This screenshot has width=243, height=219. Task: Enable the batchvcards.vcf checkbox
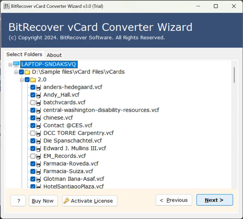[33, 103]
